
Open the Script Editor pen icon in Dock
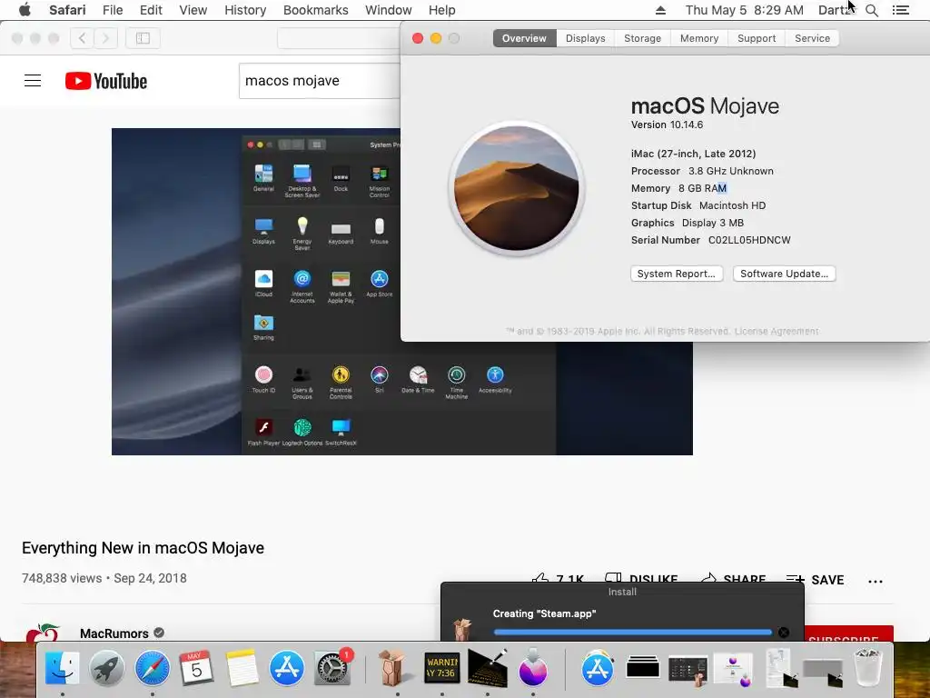(488, 668)
